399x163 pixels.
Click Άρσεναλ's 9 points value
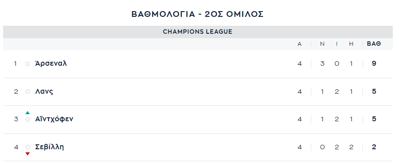tap(374, 64)
